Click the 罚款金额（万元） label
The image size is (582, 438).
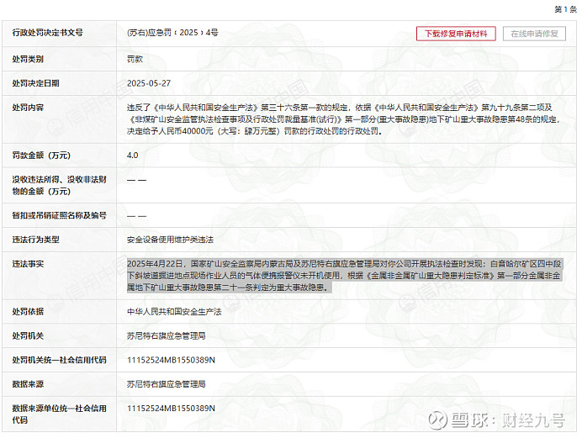[41, 156]
